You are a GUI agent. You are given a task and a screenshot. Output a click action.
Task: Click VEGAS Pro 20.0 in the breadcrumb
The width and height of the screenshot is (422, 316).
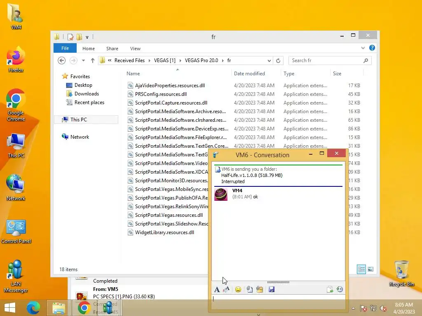click(201, 60)
